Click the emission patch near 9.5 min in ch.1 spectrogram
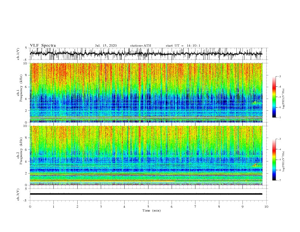 256,103
